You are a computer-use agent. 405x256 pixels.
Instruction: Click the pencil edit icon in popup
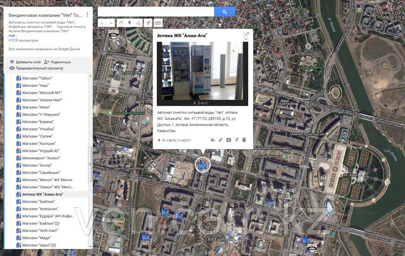(221, 140)
